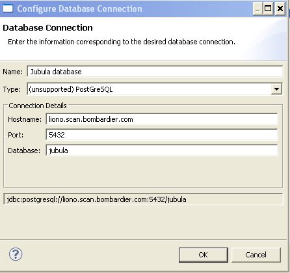The height and width of the screenshot is (273, 290).
Task: Select the Hostname input field
Action: click(x=162, y=119)
